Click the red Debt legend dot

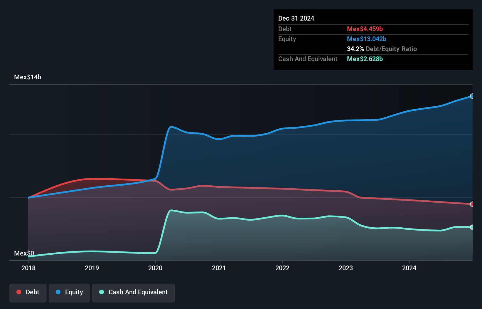tap(19, 292)
